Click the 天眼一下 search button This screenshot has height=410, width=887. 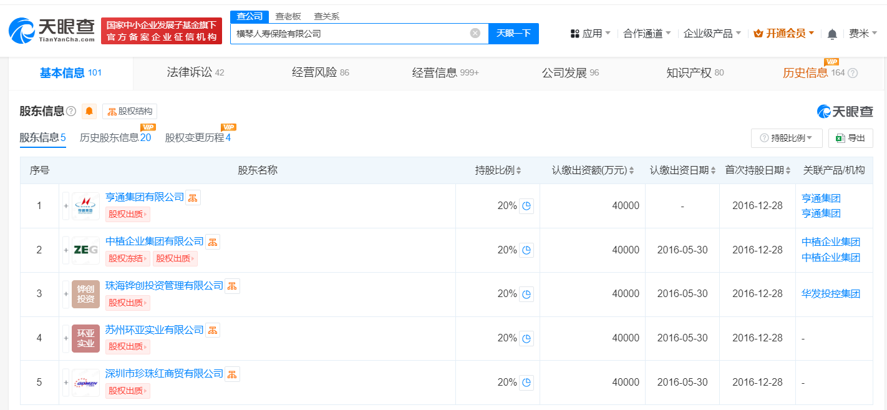pos(513,33)
